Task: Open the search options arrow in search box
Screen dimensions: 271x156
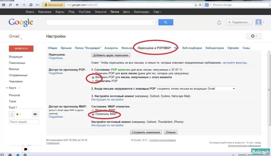Action: tap(153, 22)
